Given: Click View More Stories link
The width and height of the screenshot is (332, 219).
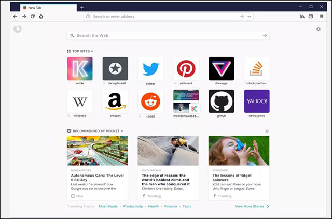Looking at the screenshot, I should pos(252,206).
